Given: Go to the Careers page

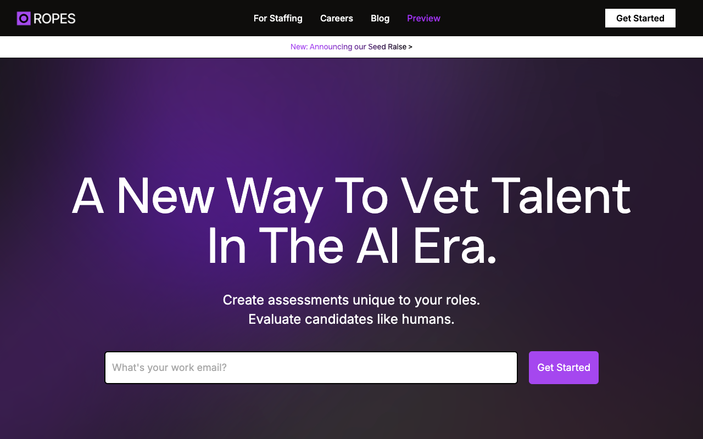Looking at the screenshot, I should pos(337,18).
